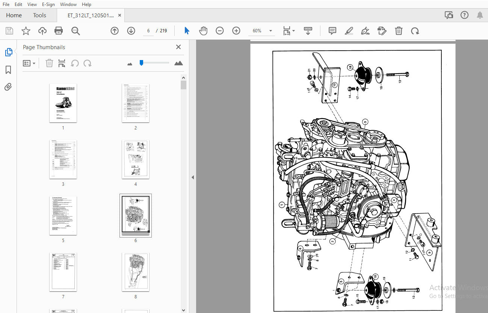The image size is (488, 313).
Task: Open the share feedback chat icon
Action: [x=449, y=15]
